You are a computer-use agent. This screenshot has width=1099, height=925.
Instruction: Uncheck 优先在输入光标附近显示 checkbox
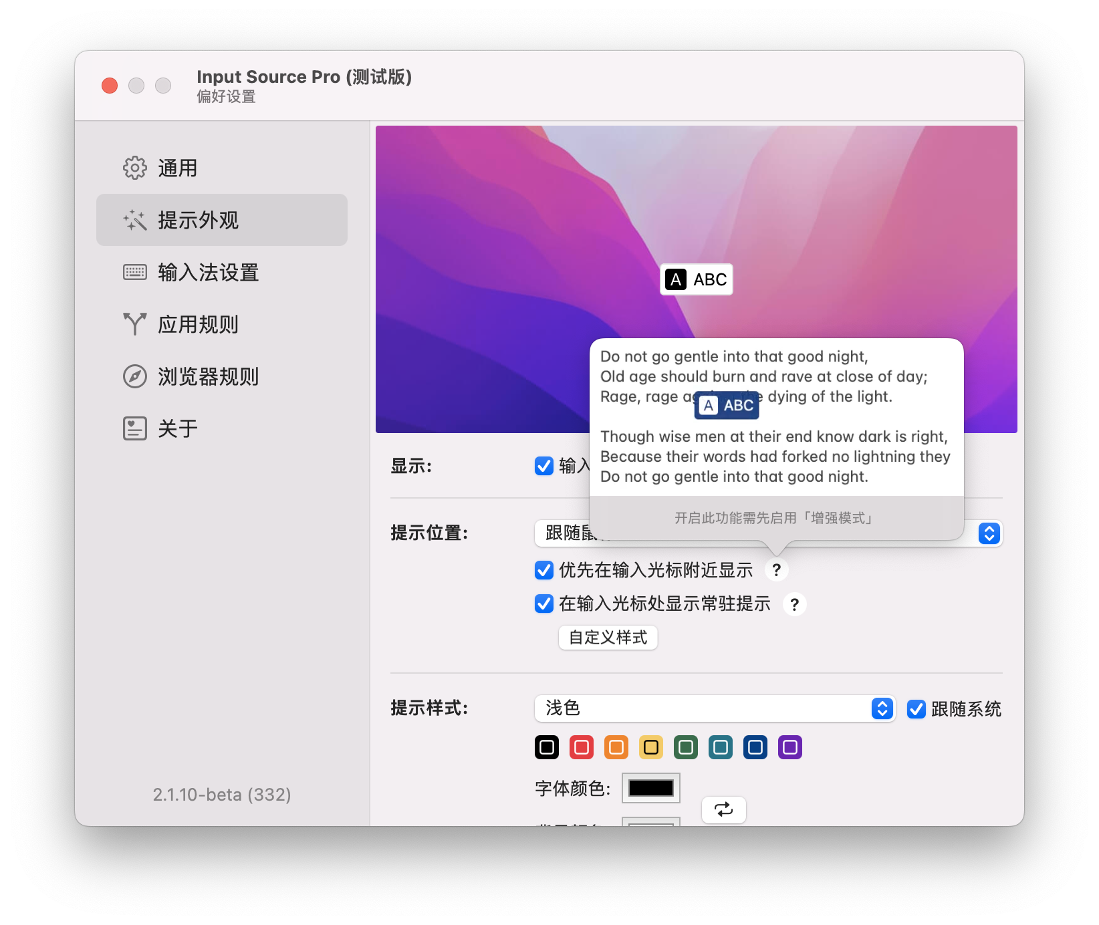click(x=544, y=570)
